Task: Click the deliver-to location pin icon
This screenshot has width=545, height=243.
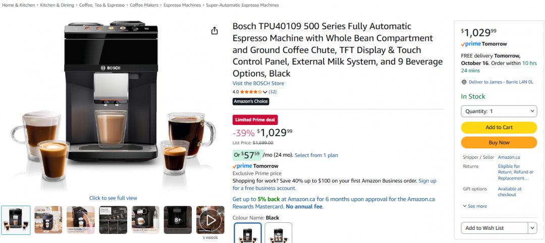Action: pos(464,82)
